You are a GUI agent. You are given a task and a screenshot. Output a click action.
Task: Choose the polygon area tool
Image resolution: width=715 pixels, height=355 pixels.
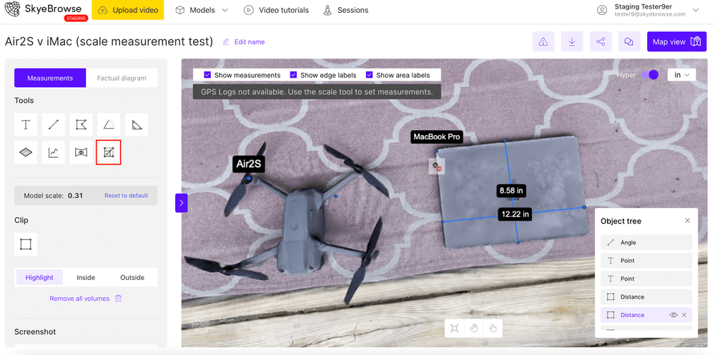pos(82,125)
